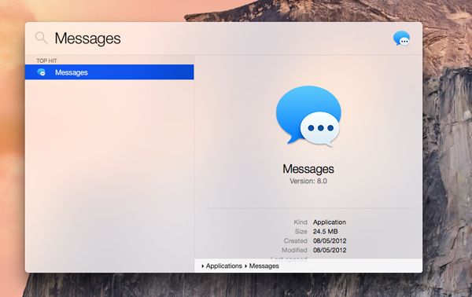Open Messages in the path bar
Screen dimensions: 472x297
[264, 266]
